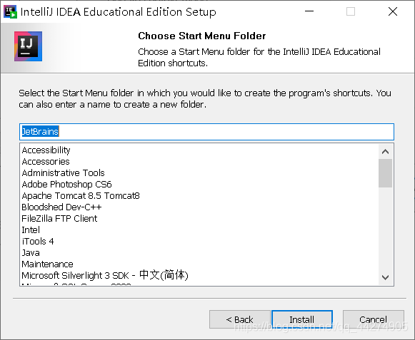Select iTools 4 in the list
The width and height of the screenshot is (415, 340).
[x=38, y=241]
